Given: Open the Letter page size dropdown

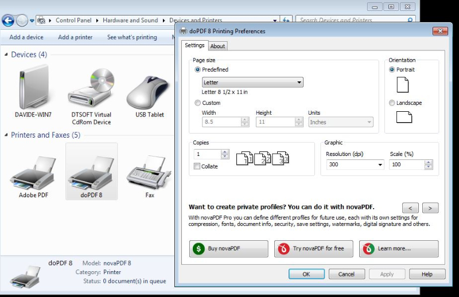Looking at the screenshot, I should [x=252, y=83].
